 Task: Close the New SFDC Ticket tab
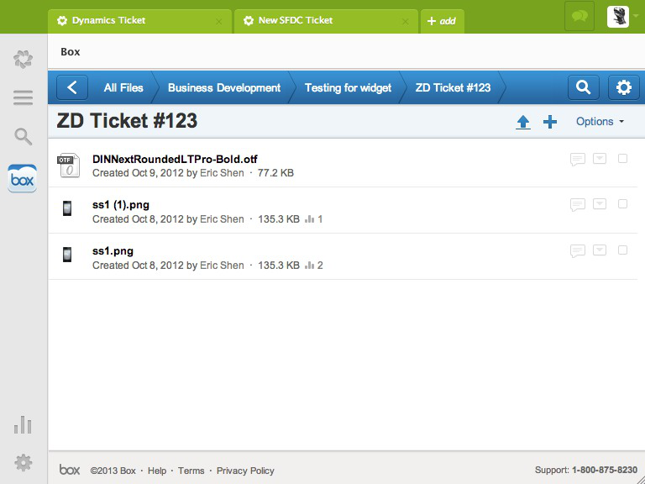point(405,22)
